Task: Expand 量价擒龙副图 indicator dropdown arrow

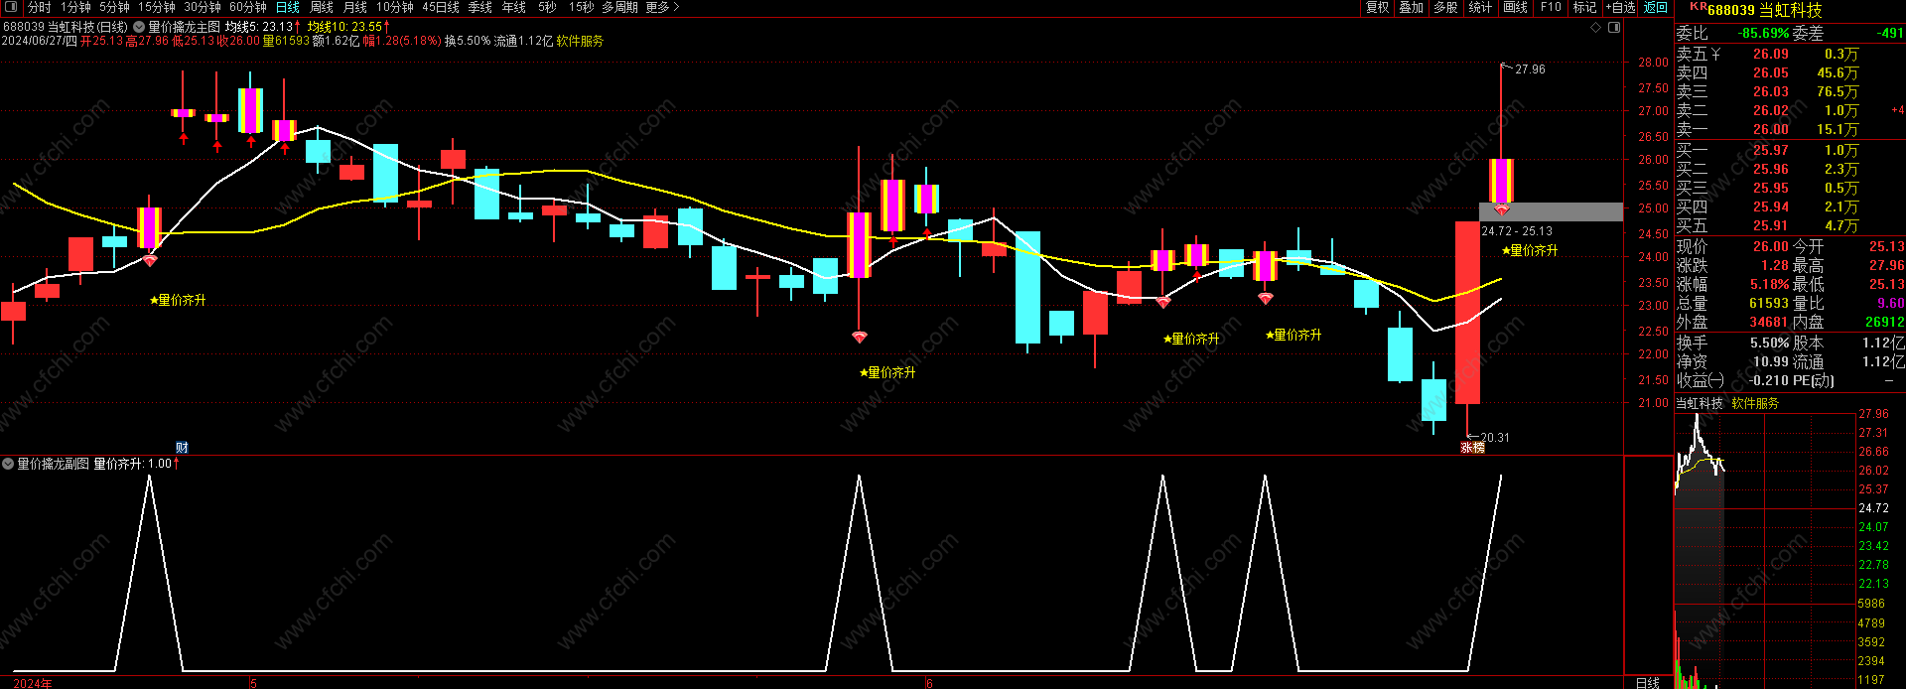Action: (x=8, y=464)
